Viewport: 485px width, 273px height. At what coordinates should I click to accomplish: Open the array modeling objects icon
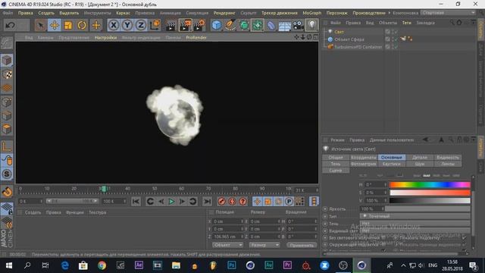[258, 25]
